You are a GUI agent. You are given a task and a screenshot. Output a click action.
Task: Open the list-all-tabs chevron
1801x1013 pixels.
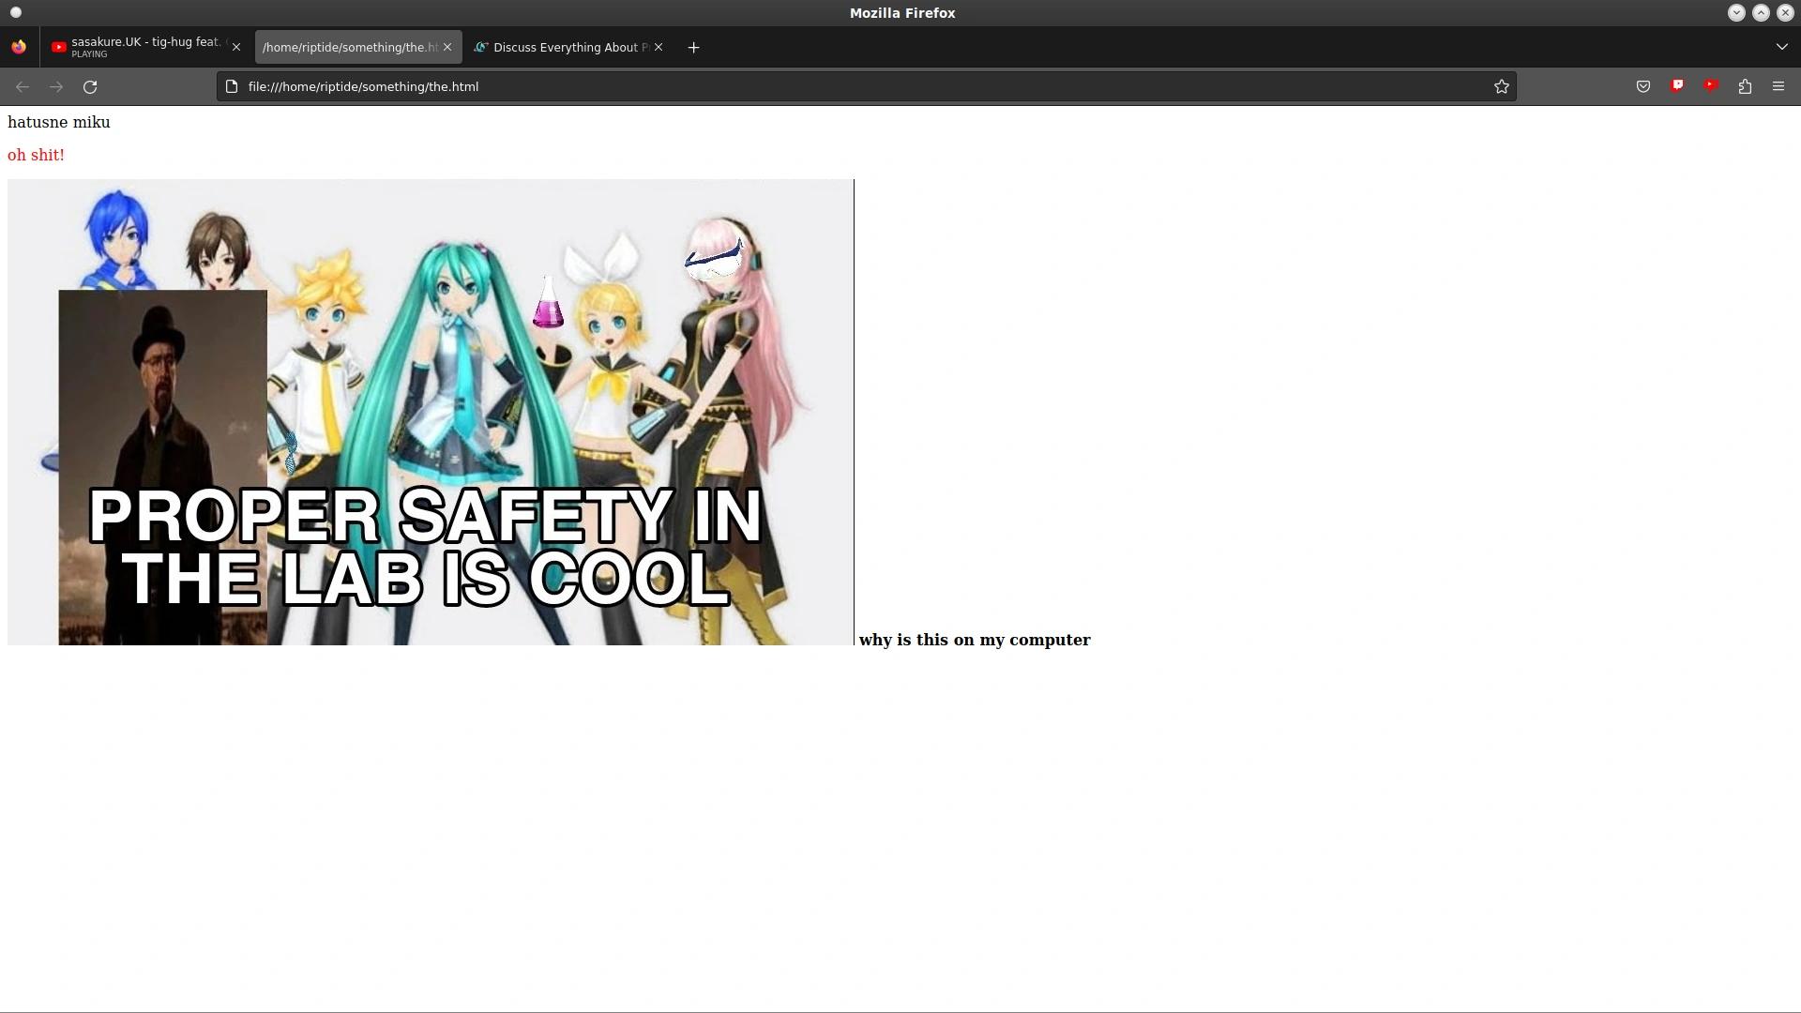coord(1781,47)
